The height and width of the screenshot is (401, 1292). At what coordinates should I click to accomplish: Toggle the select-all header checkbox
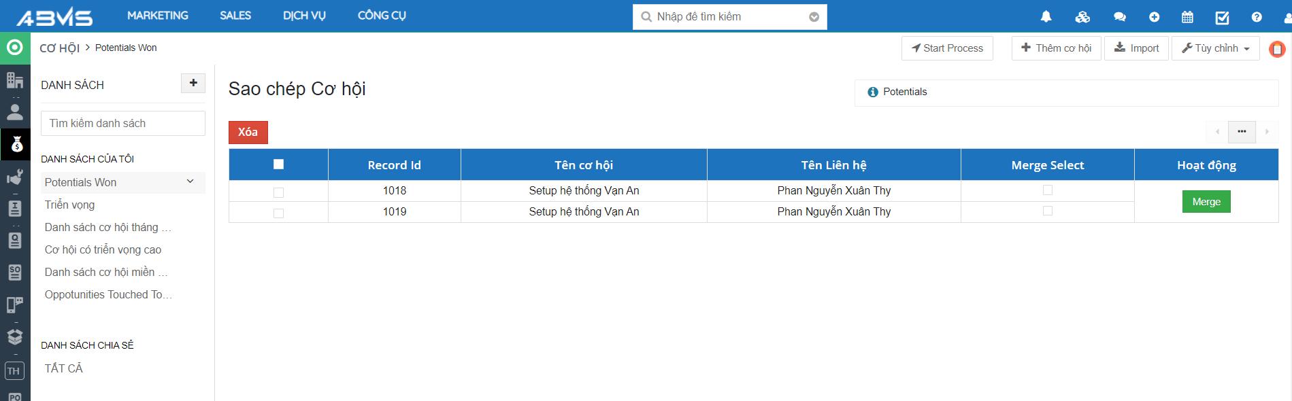[x=278, y=164]
